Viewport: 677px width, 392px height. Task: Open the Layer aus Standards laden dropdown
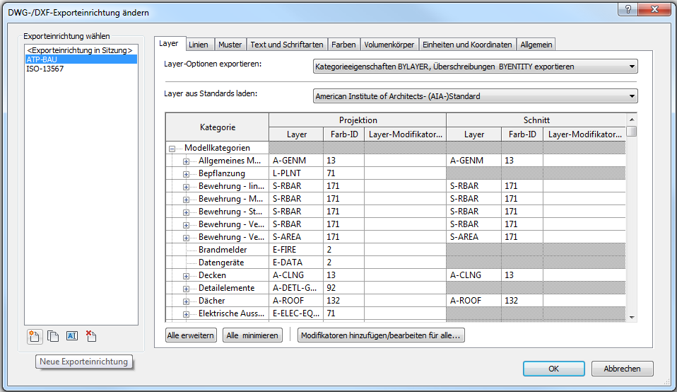tap(475, 96)
